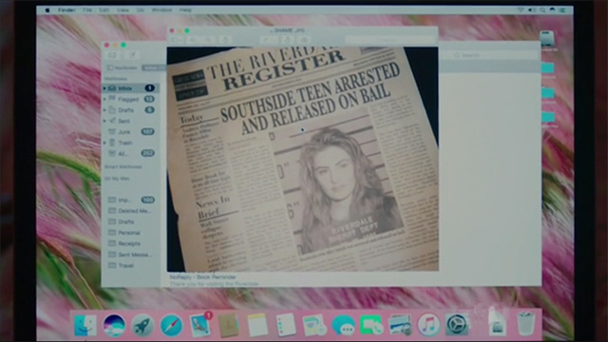Open Mail stamp icon with red badge
608x342 pixels.
pos(200,325)
